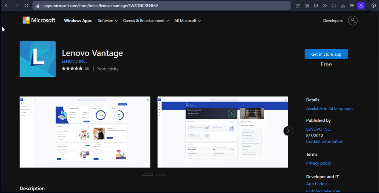Click the cube extensions icon
Screen dimensions: 379x193
pyautogui.click(x=373, y=6)
